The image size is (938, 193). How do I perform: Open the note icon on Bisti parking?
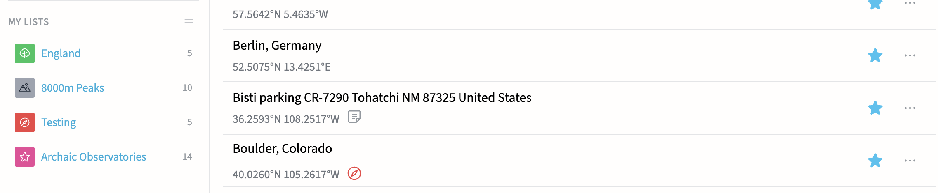354,117
